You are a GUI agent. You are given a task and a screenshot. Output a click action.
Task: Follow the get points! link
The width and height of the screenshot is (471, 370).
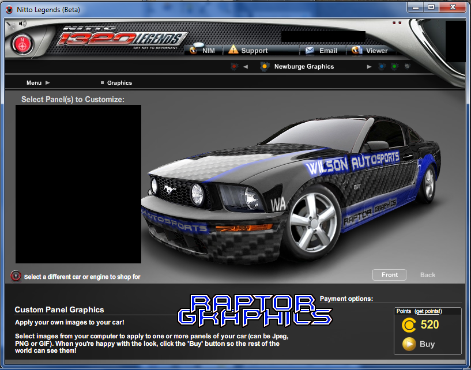click(428, 311)
